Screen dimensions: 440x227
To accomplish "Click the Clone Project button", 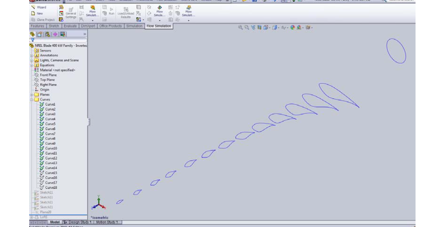I will click(x=42, y=20).
